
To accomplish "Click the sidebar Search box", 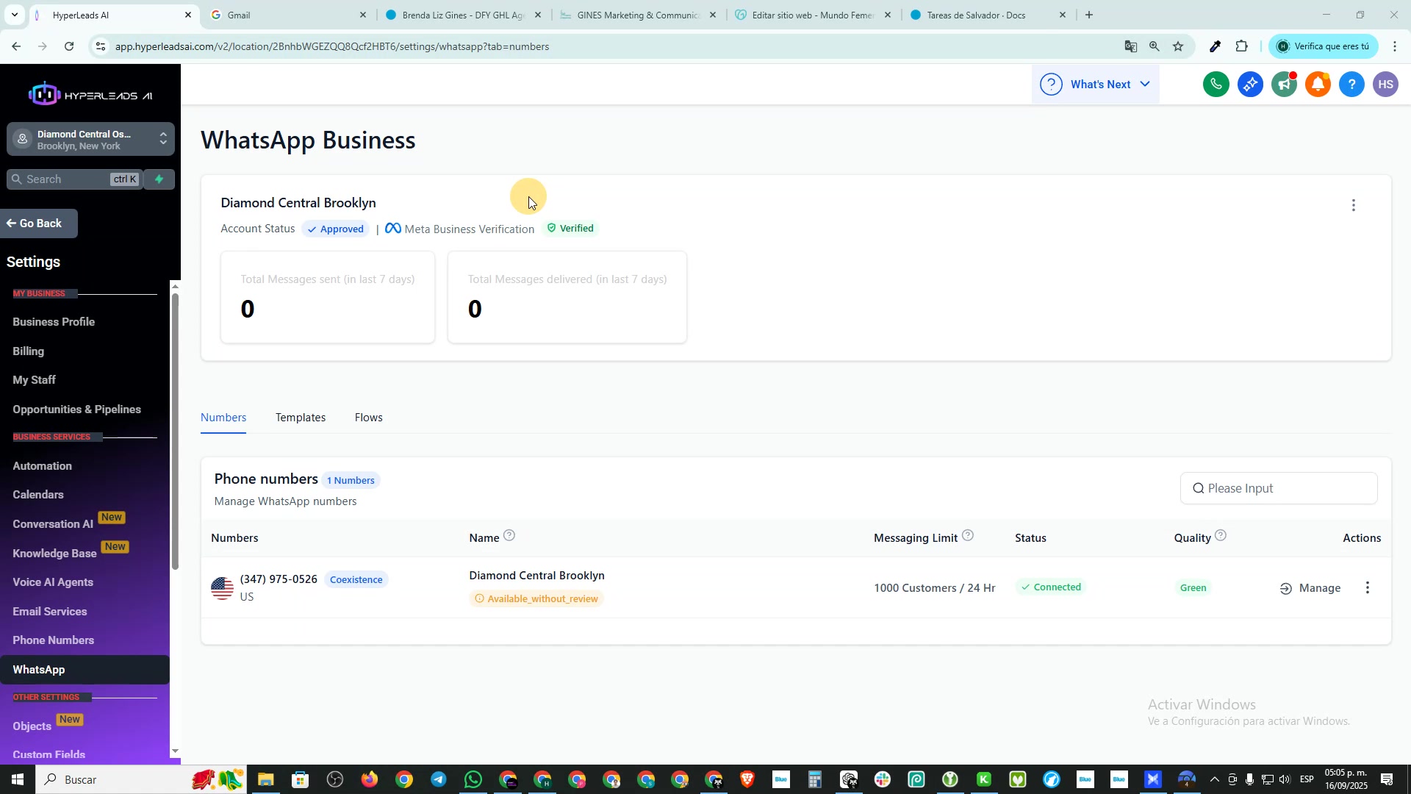I will tap(73, 179).
